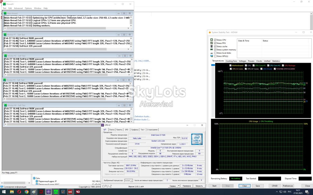
Task: Switch РУС input language indicator
Action: coord(290,192)
